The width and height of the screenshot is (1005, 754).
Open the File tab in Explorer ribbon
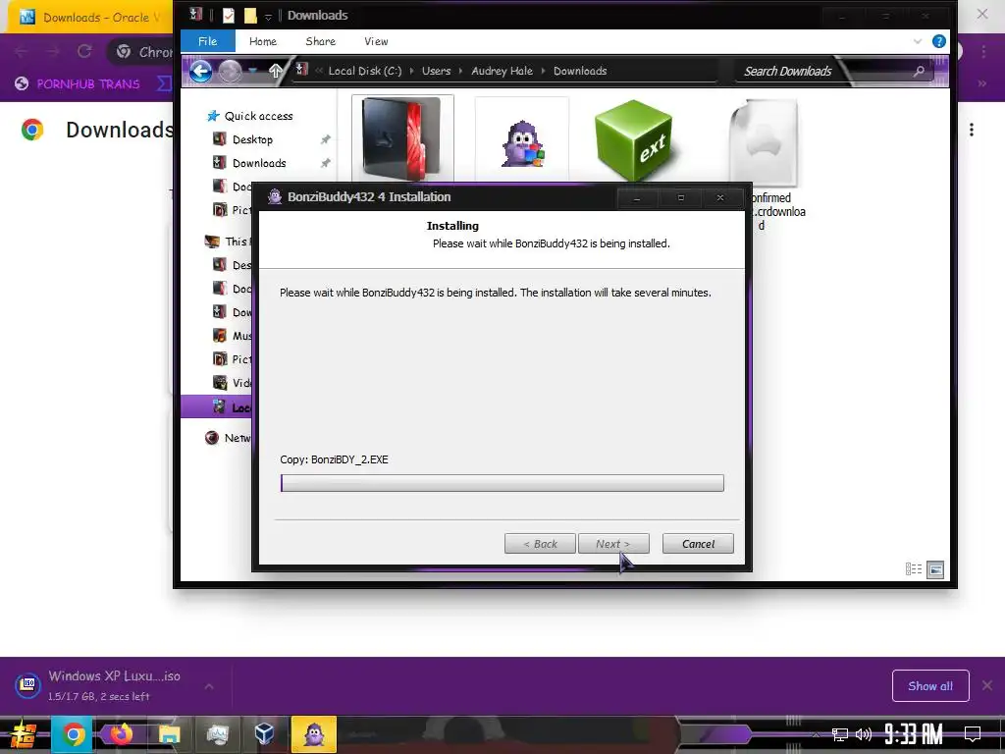click(x=208, y=41)
